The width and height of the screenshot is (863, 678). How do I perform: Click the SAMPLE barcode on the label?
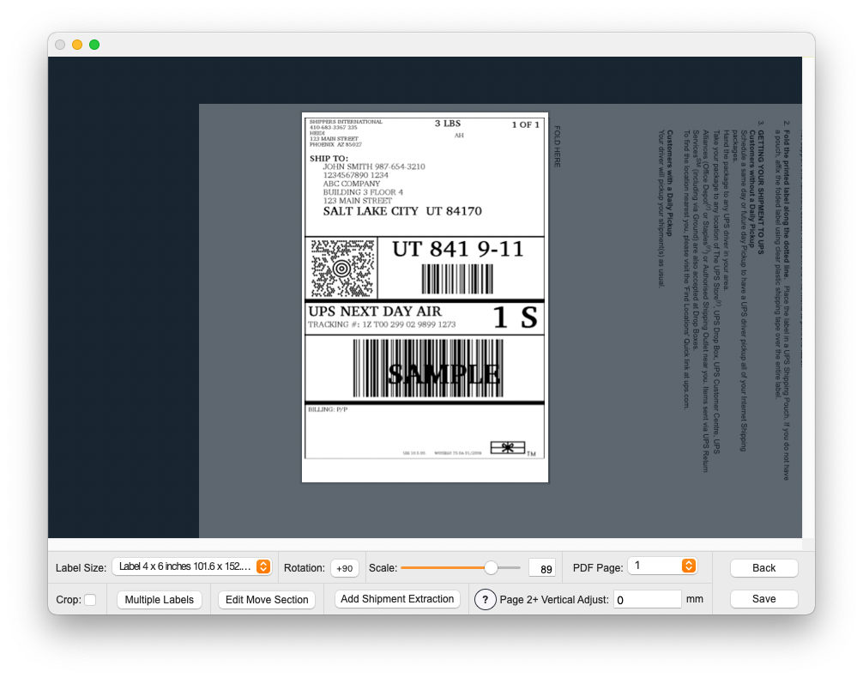pos(428,368)
